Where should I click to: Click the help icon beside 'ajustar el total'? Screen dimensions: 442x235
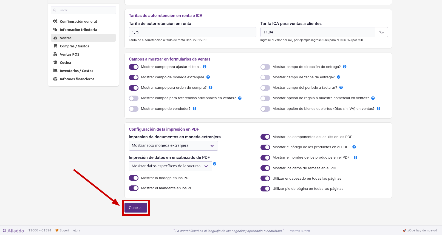(x=205, y=67)
